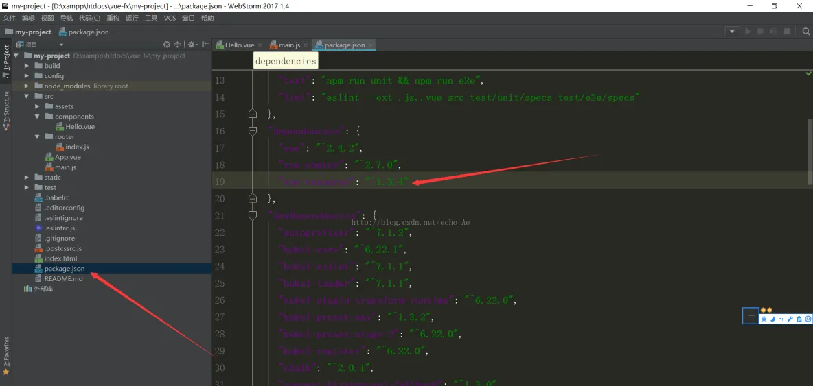The image size is (813, 386).
Task: Expand the test folder
Action: pos(27,187)
